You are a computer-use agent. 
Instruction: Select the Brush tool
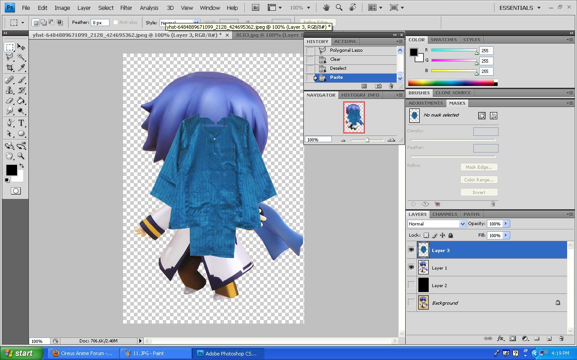point(21,80)
